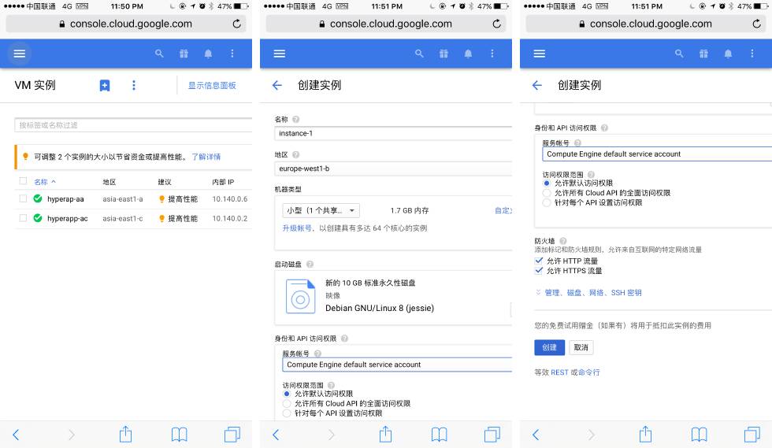This screenshot has height=448, width=772.
Task: Check the box for hyperapp-ac instance
Action: (x=23, y=217)
